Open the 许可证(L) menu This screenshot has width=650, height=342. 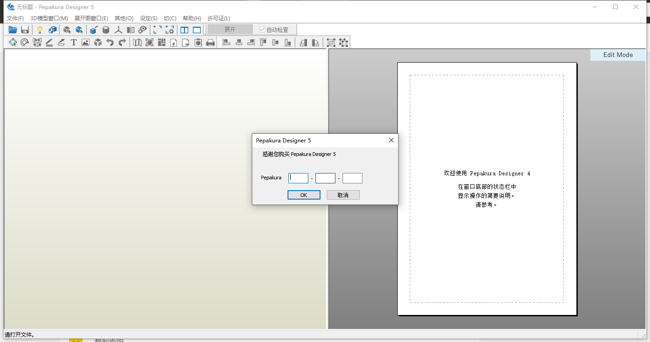[x=219, y=18]
